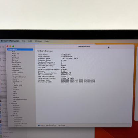Image resolution: width=138 pixels, height=138 pixels.
Task: Select Disabled Software under Software
Action: point(20,124)
